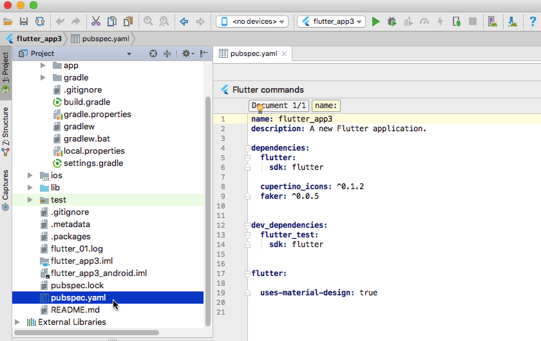This screenshot has width=541, height=341.
Task: Click the Undo arrow icon
Action: coord(60,22)
